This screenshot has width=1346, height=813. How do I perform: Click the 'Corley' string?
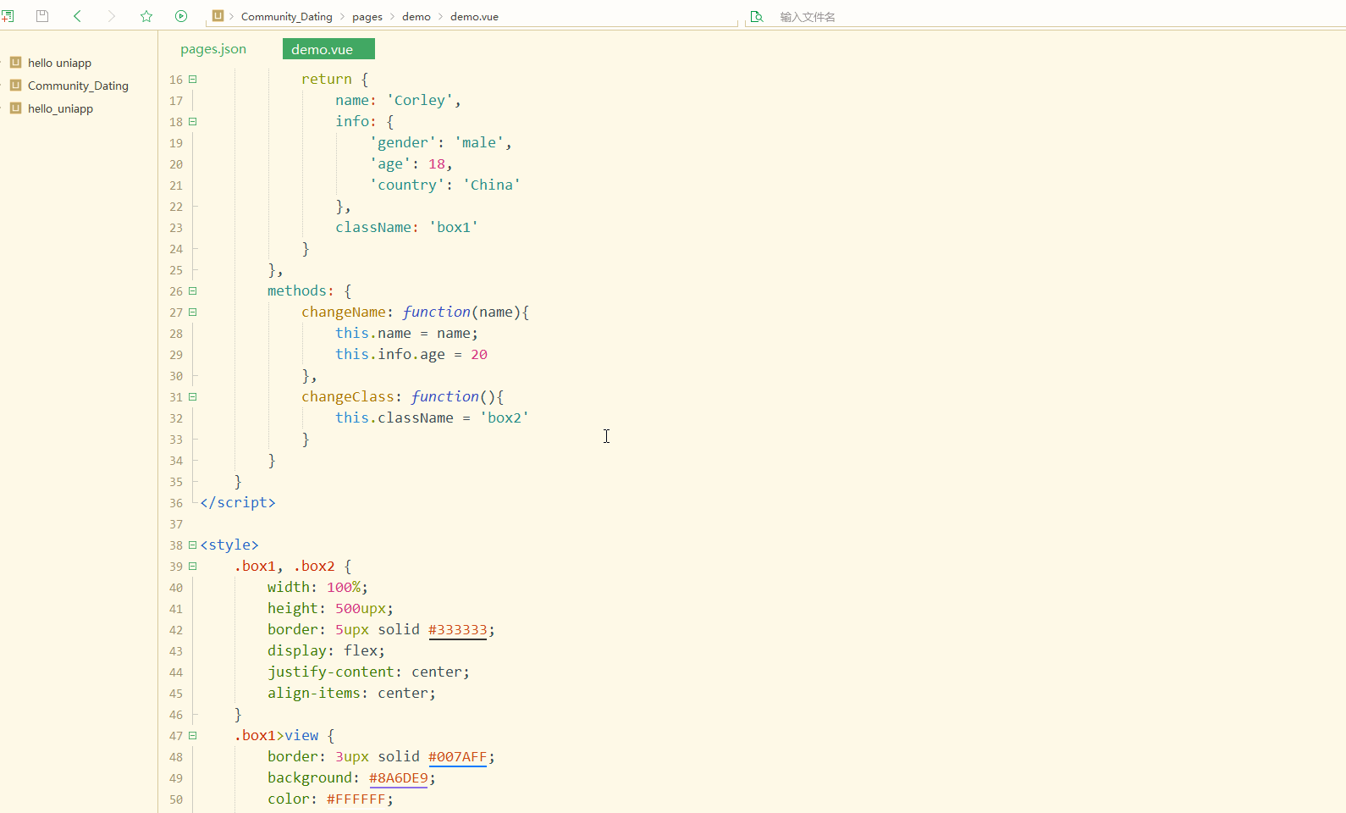coord(420,101)
